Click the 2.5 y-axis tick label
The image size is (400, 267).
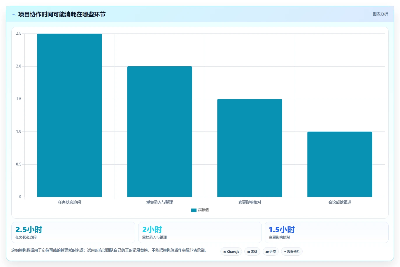(19, 33)
